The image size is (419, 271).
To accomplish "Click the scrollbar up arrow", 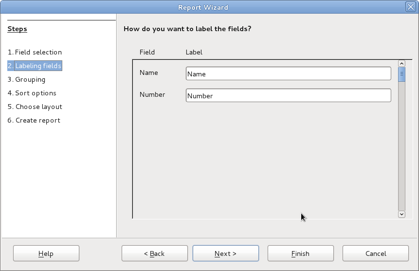I will click(x=401, y=63).
